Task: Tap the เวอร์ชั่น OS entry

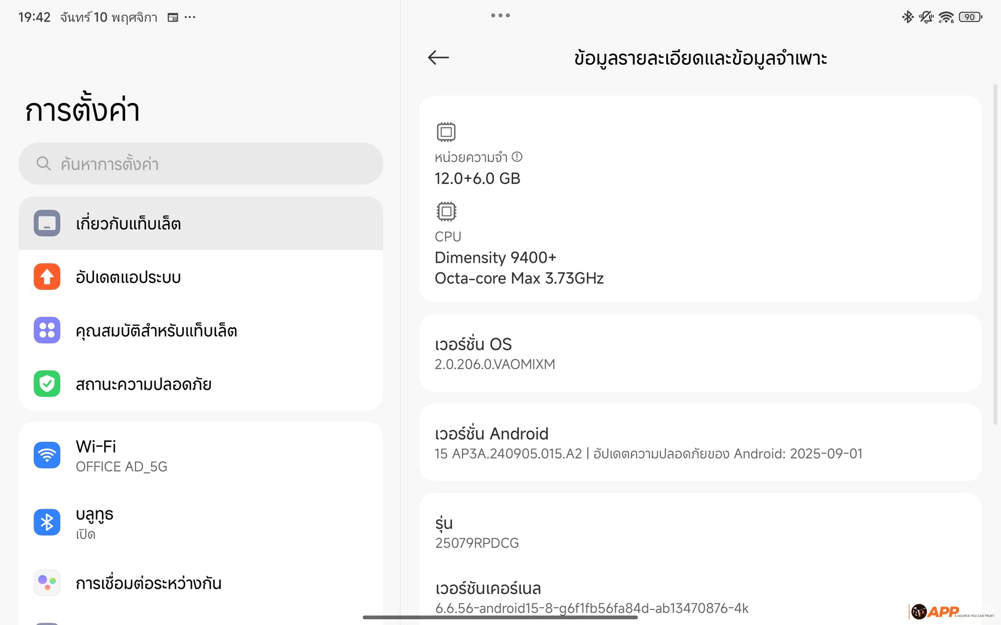Action: 700,353
